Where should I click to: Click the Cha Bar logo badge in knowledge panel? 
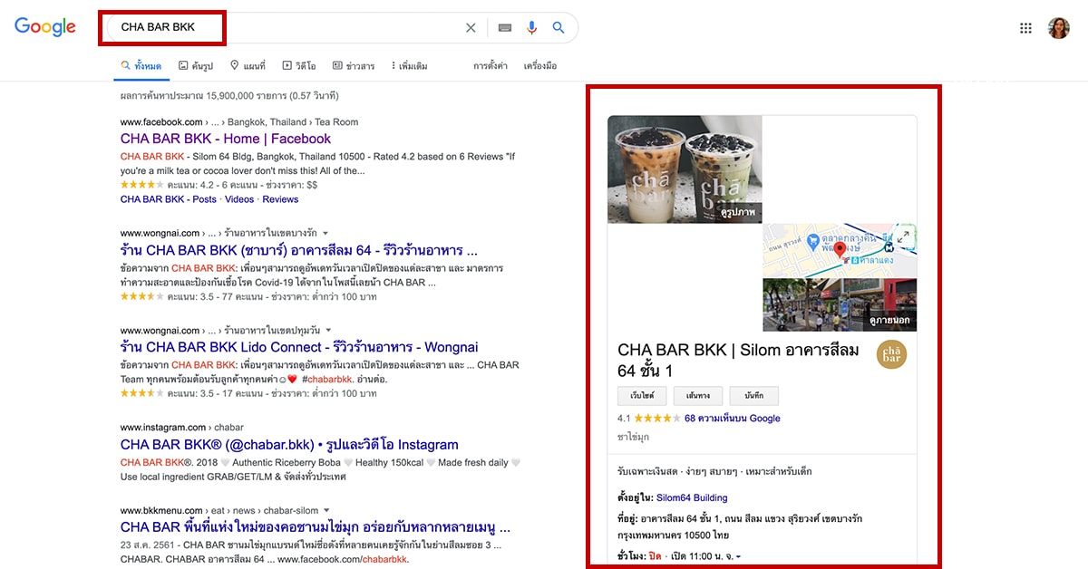click(891, 354)
